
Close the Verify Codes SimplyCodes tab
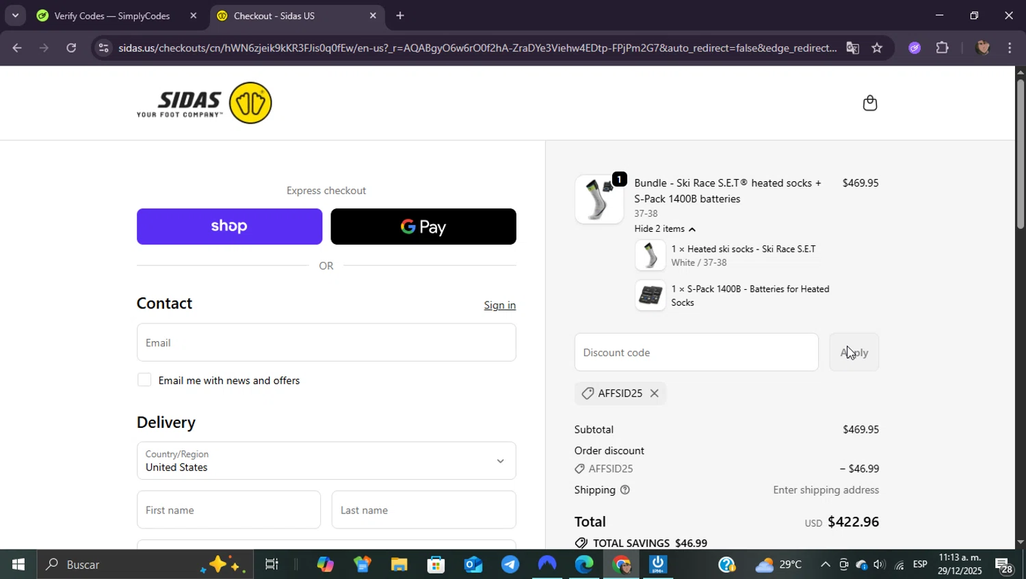[193, 16]
